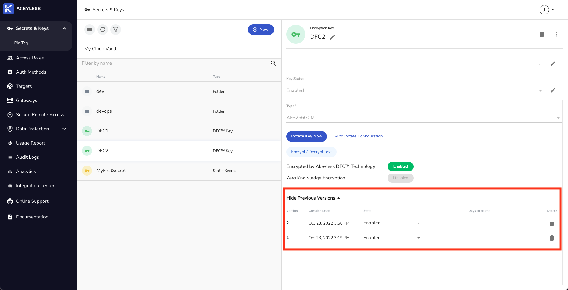The height and width of the screenshot is (290, 568).
Task: Click the New button
Action: tap(261, 30)
